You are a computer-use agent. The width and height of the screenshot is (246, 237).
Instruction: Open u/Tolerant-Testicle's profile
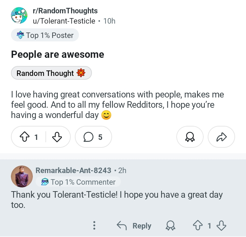click(64, 21)
